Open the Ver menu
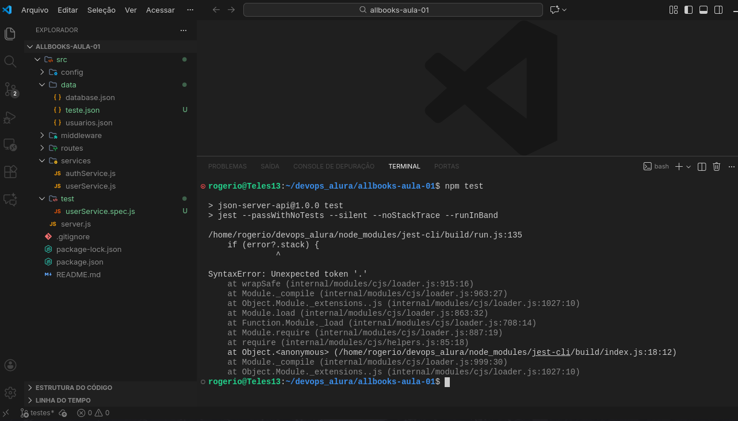Image resolution: width=738 pixels, height=421 pixels. [131, 10]
